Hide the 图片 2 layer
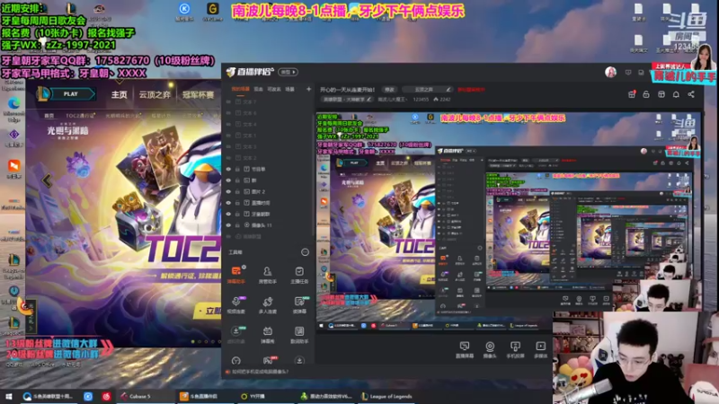The height and width of the screenshot is (404, 719). pos(228,191)
